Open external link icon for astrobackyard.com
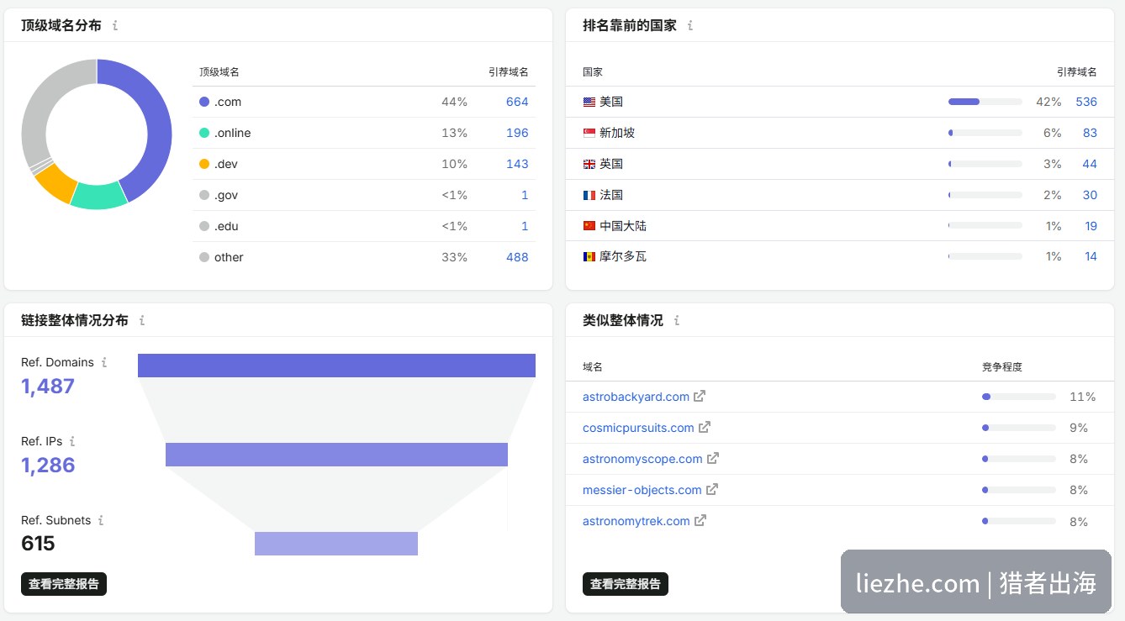 [x=700, y=396]
